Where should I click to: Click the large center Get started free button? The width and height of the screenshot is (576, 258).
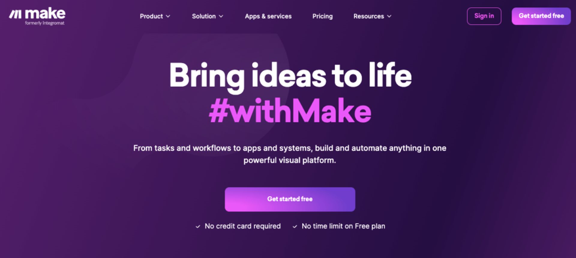pos(290,199)
